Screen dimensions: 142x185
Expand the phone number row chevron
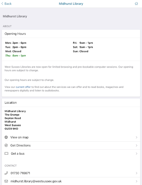tap(137, 173)
